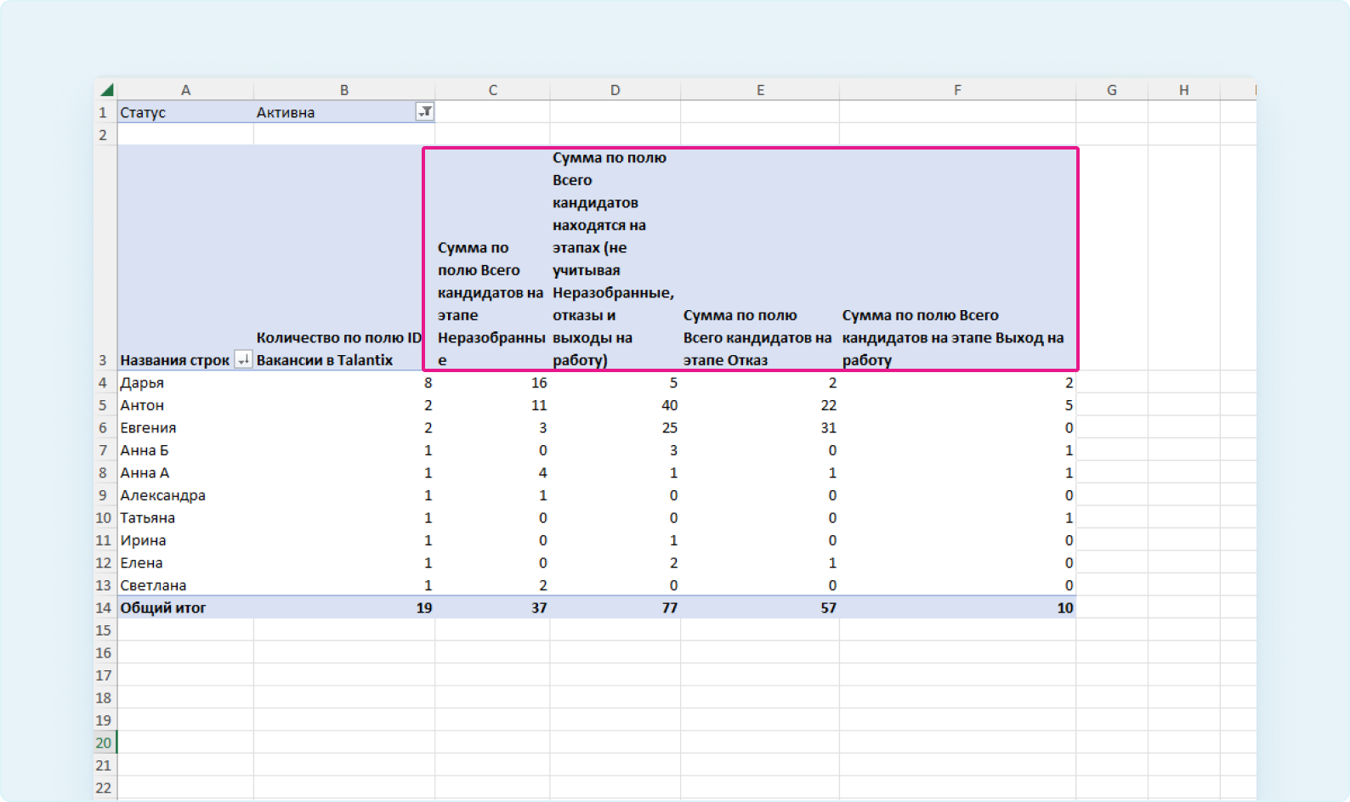Select column A header
This screenshot has height=802, width=1350.
click(x=185, y=90)
